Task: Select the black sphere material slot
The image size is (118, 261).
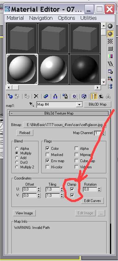Action: pos(85,69)
